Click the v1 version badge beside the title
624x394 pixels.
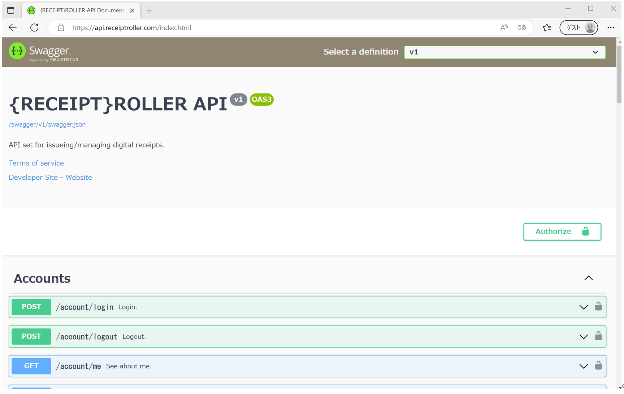click(238, 100)
